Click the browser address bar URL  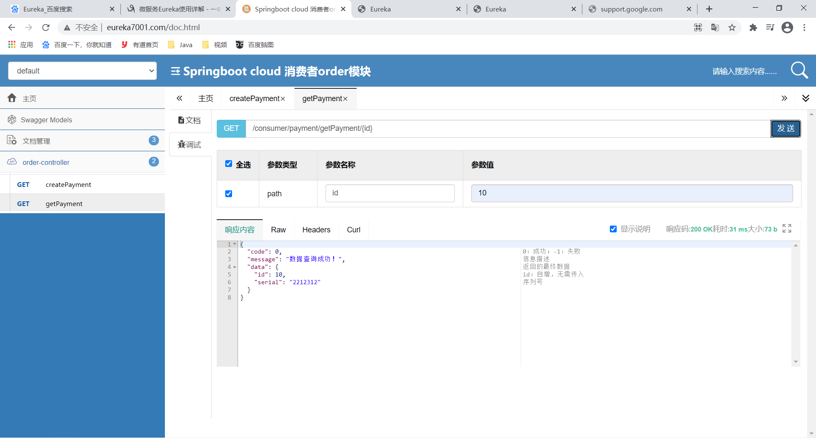point(153,28)
